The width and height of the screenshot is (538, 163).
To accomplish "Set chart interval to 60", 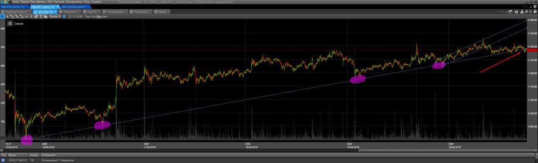I will 81,16.
